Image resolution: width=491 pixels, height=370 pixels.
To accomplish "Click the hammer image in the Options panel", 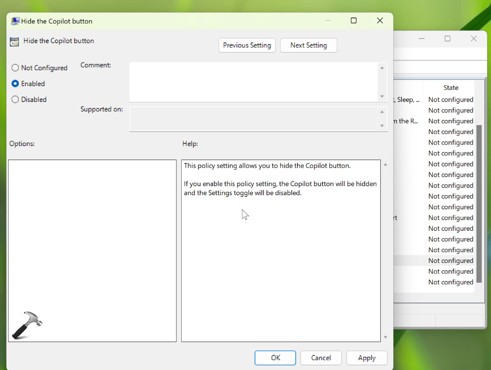I will point(27,325).
